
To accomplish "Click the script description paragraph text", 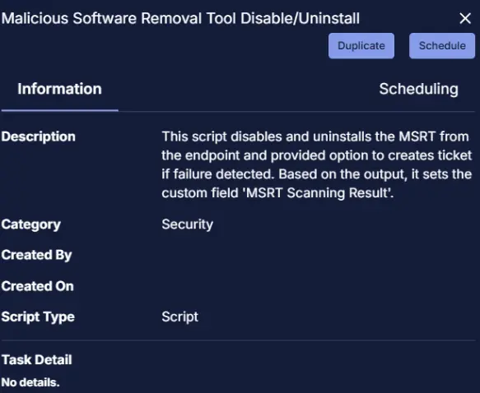I will point(316,164).
